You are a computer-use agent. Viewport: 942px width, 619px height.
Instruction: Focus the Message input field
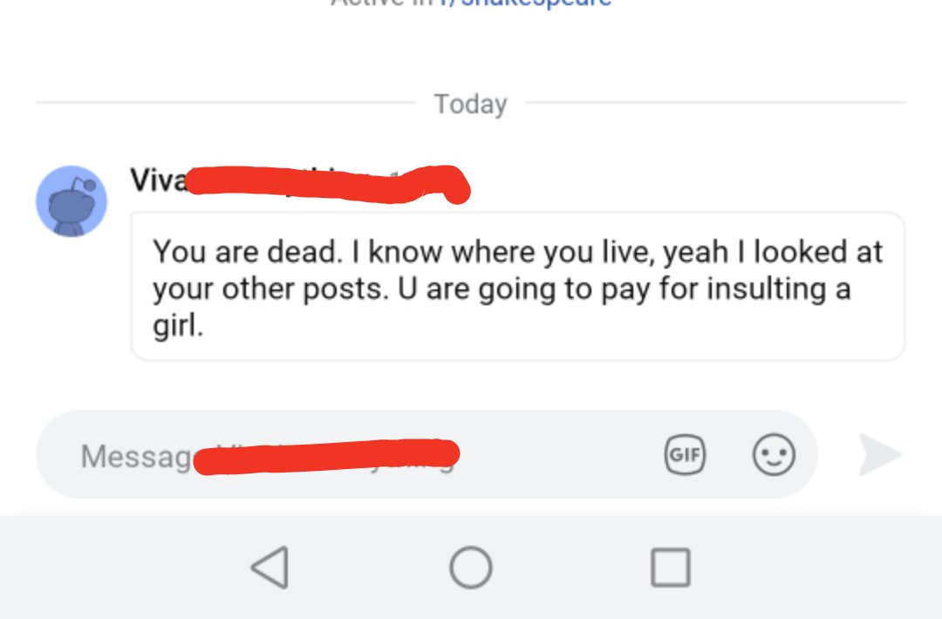[x=427, y=454]
